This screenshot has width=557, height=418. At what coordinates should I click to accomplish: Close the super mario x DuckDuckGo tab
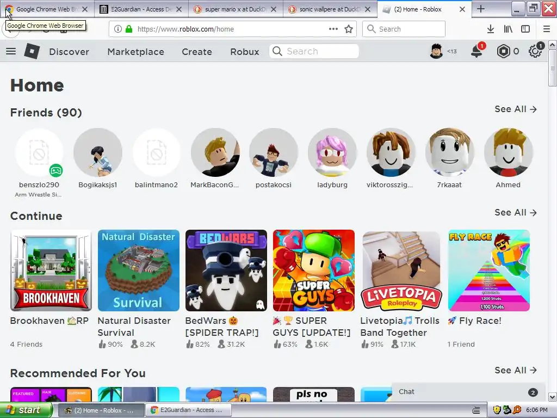274,9
